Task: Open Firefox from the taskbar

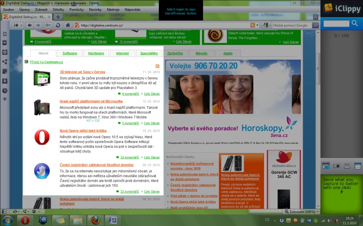Action: [96, 220]
